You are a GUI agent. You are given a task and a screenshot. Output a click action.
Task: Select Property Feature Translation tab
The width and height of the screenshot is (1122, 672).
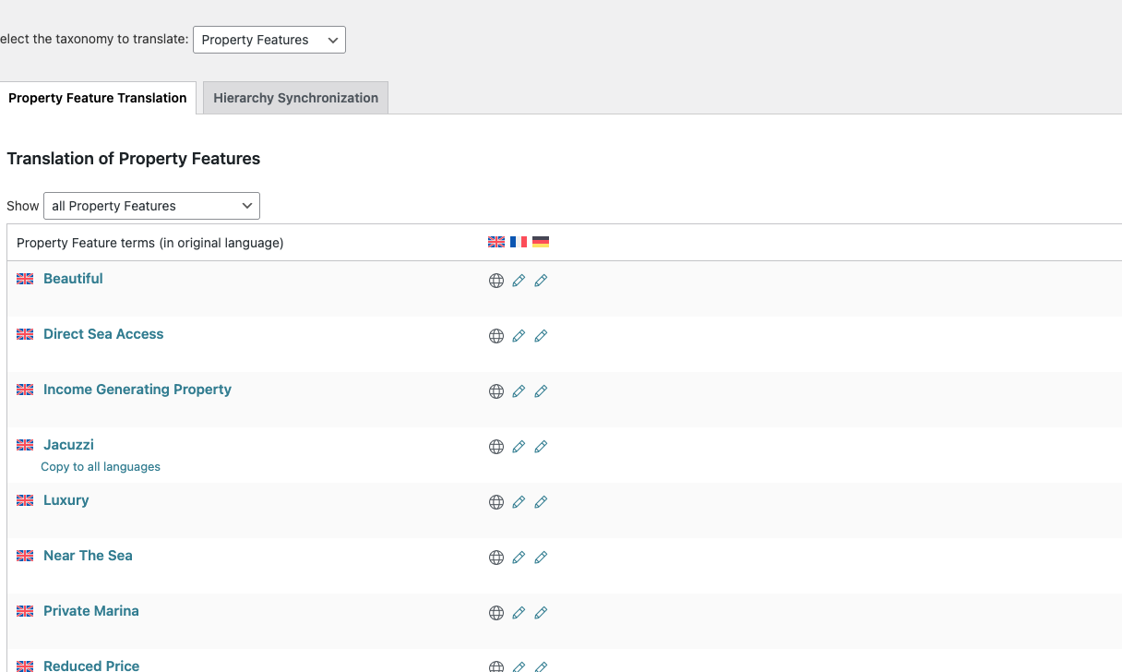click(98, 98)
